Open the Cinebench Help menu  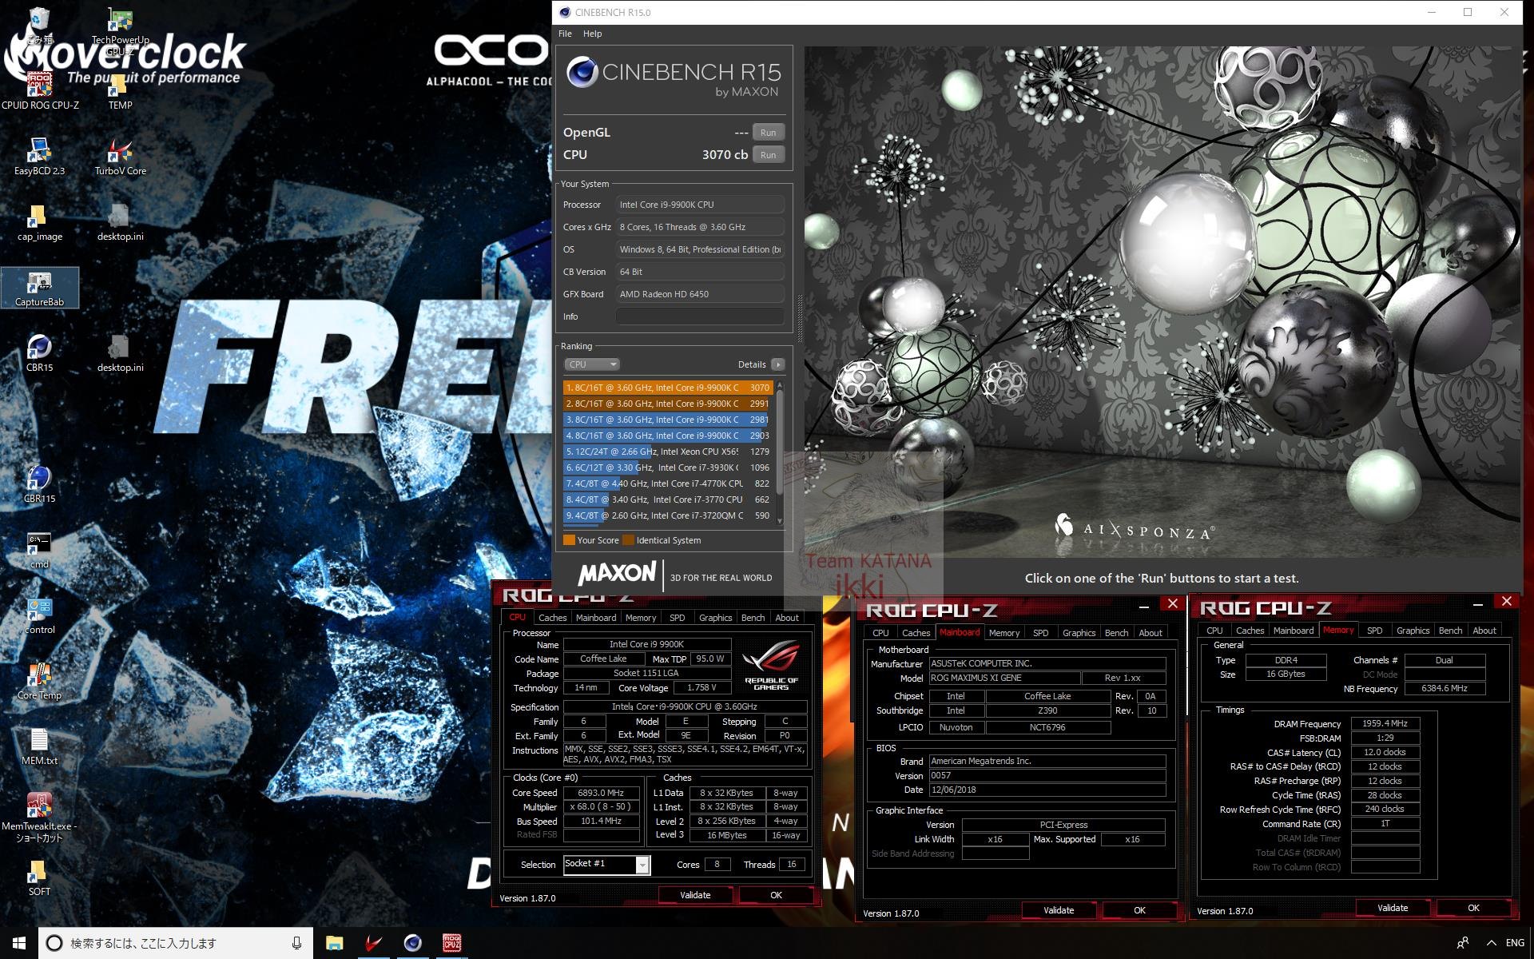click(592, 34)
